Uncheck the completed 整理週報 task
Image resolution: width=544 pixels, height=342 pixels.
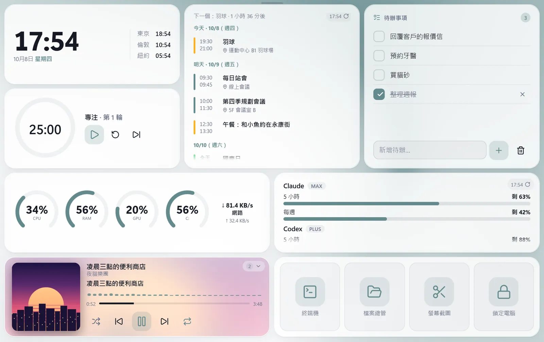[379, 94]
